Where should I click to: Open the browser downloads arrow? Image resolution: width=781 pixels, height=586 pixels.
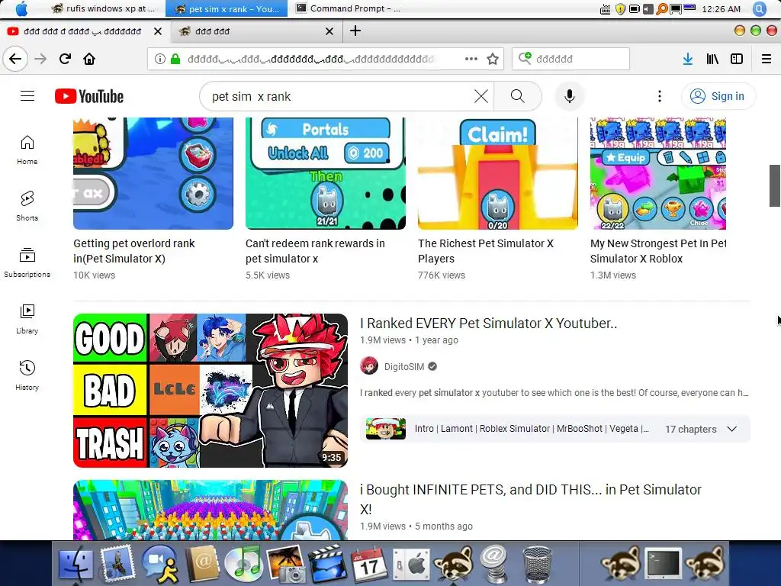[x=688, y=59]
